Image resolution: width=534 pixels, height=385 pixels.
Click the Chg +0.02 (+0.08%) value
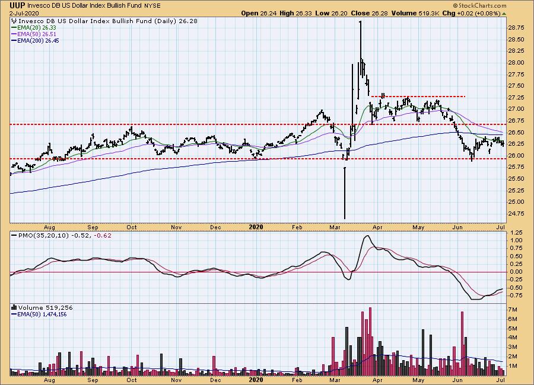click(x=471, y=13)
